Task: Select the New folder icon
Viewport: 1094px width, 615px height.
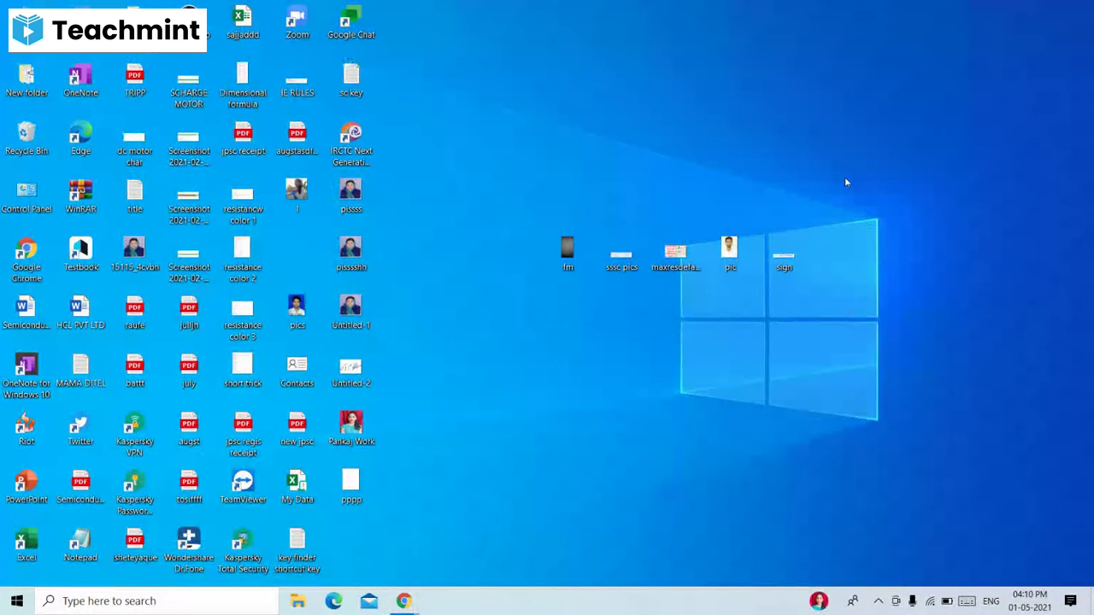Action: click(26, 80)
